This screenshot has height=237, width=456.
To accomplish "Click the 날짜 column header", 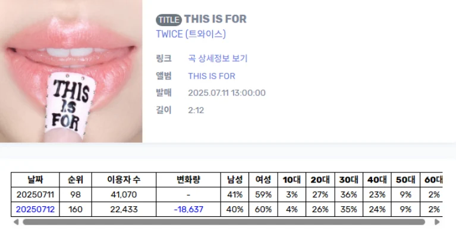I will coord(35,180).
